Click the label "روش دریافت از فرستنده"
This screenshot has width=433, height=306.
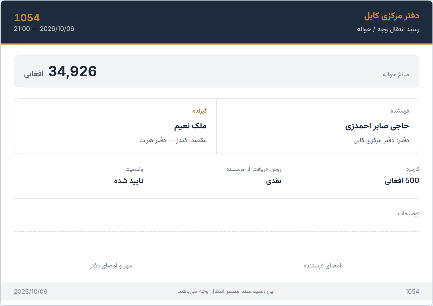click(254, 169)
